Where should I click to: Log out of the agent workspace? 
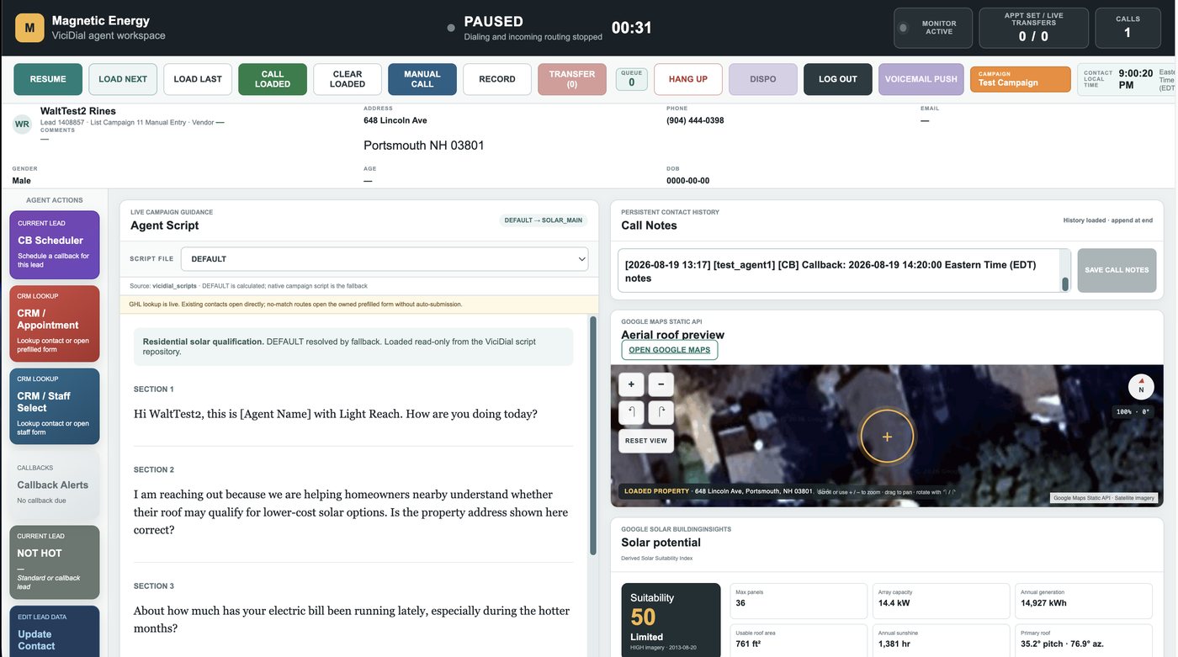[838, 79]
